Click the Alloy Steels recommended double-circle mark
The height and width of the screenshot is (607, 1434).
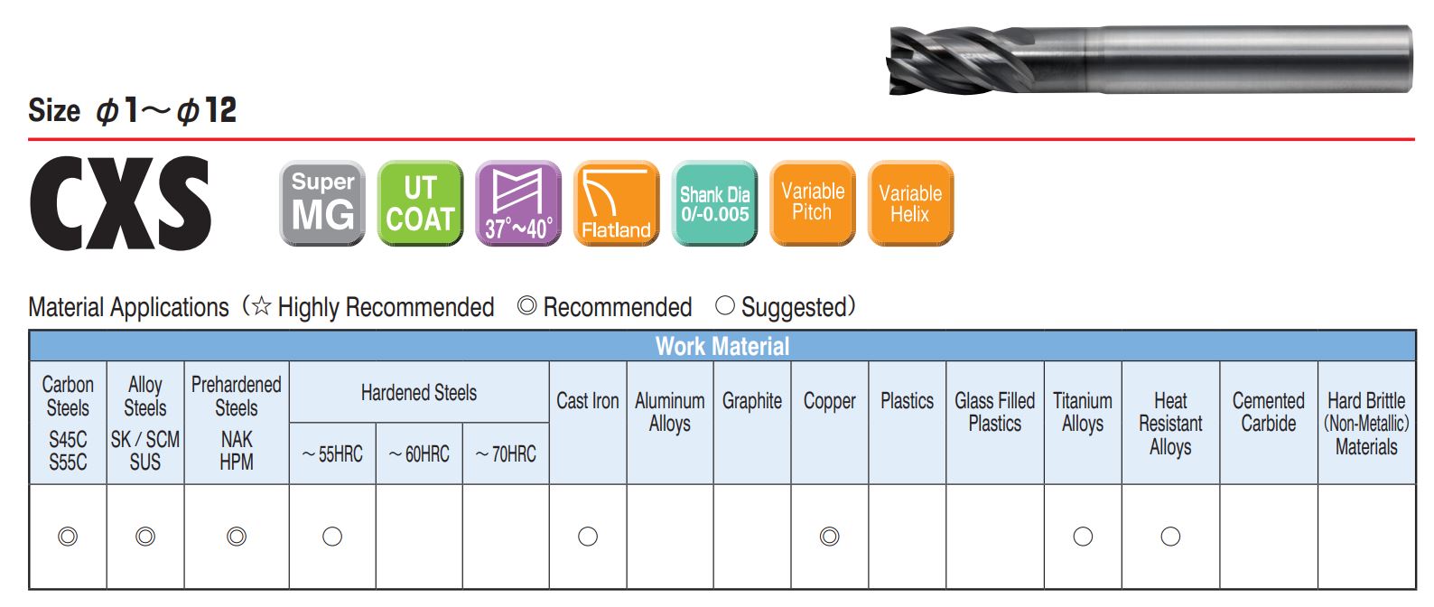pyautogui.click(x=145, y=537)
